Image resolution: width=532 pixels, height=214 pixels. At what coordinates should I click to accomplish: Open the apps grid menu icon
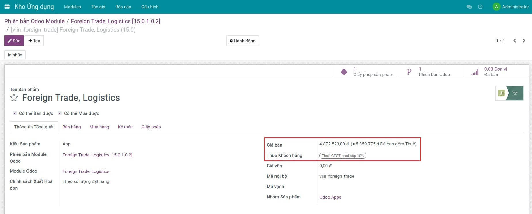pyautogui.click(x=7, y=7)
